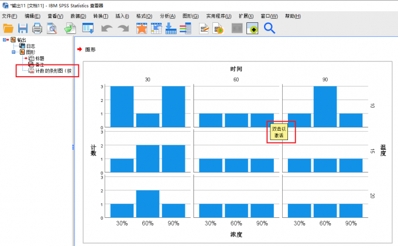Click the SPSS application icon in title bar
The image size is (398, 246).
pos(5,5)
